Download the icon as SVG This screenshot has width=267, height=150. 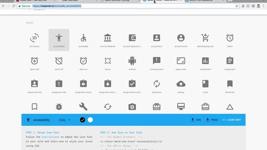(196, 120)
